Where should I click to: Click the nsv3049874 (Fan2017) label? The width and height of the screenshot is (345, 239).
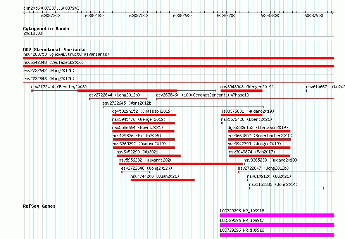pyautogui.click(x=252, y=152)
